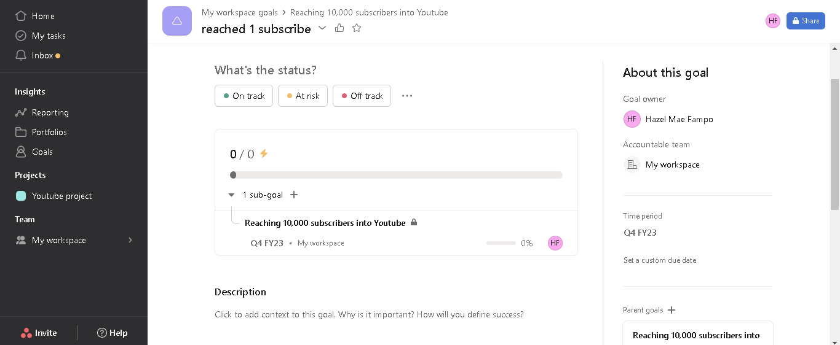Image resolution: width=840 pixels, height=345 pixels.
Task: Set status to On track
Action: click(x=244, y=96)
